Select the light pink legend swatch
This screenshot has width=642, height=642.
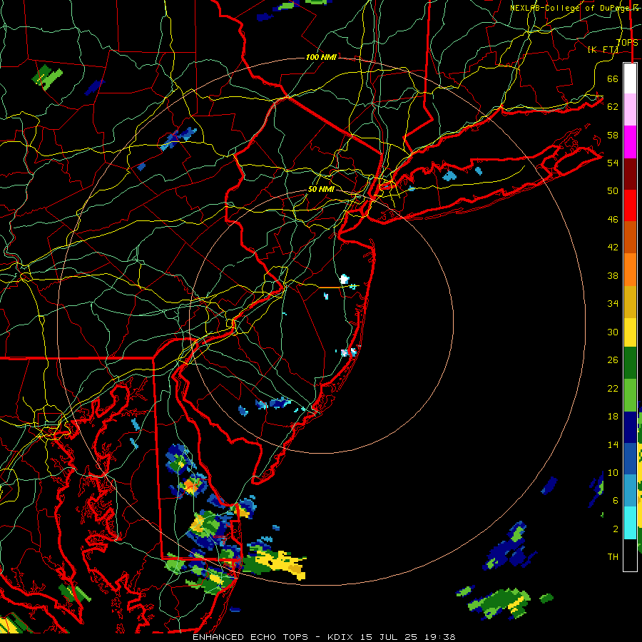pos(630,109)
